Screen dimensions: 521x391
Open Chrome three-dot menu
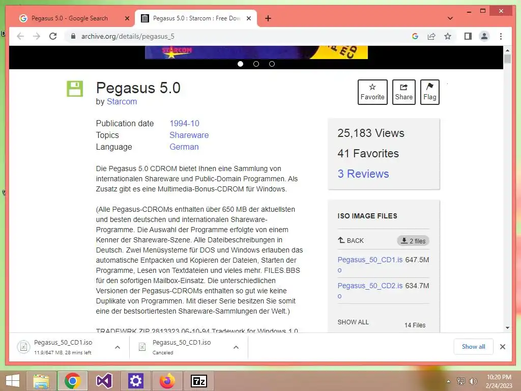501,36
